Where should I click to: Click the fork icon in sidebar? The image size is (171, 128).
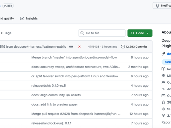[163, 116]
